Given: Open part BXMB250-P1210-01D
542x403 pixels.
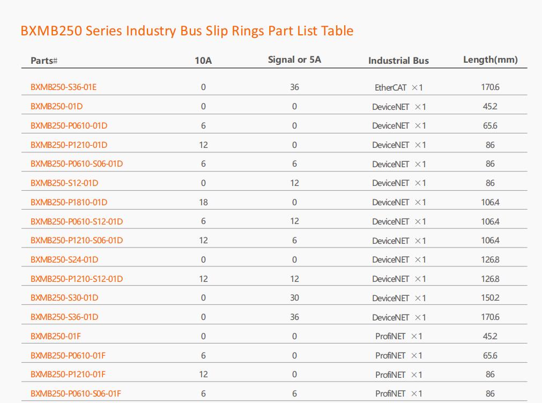Looking at the screenshot, I should point(69,145).
